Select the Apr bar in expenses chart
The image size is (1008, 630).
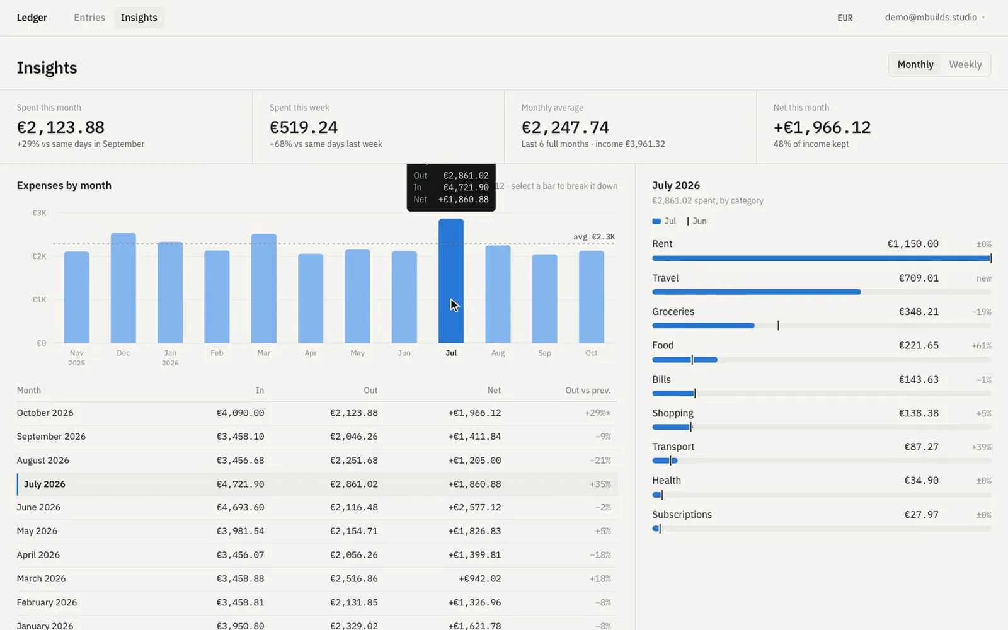(x=311, y=299)
